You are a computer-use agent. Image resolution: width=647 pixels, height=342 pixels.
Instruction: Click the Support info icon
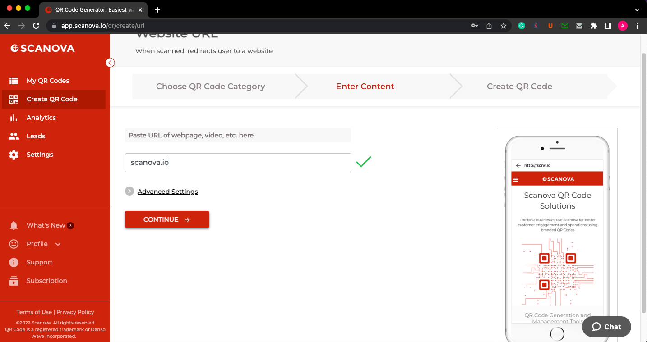coord(14,262)
